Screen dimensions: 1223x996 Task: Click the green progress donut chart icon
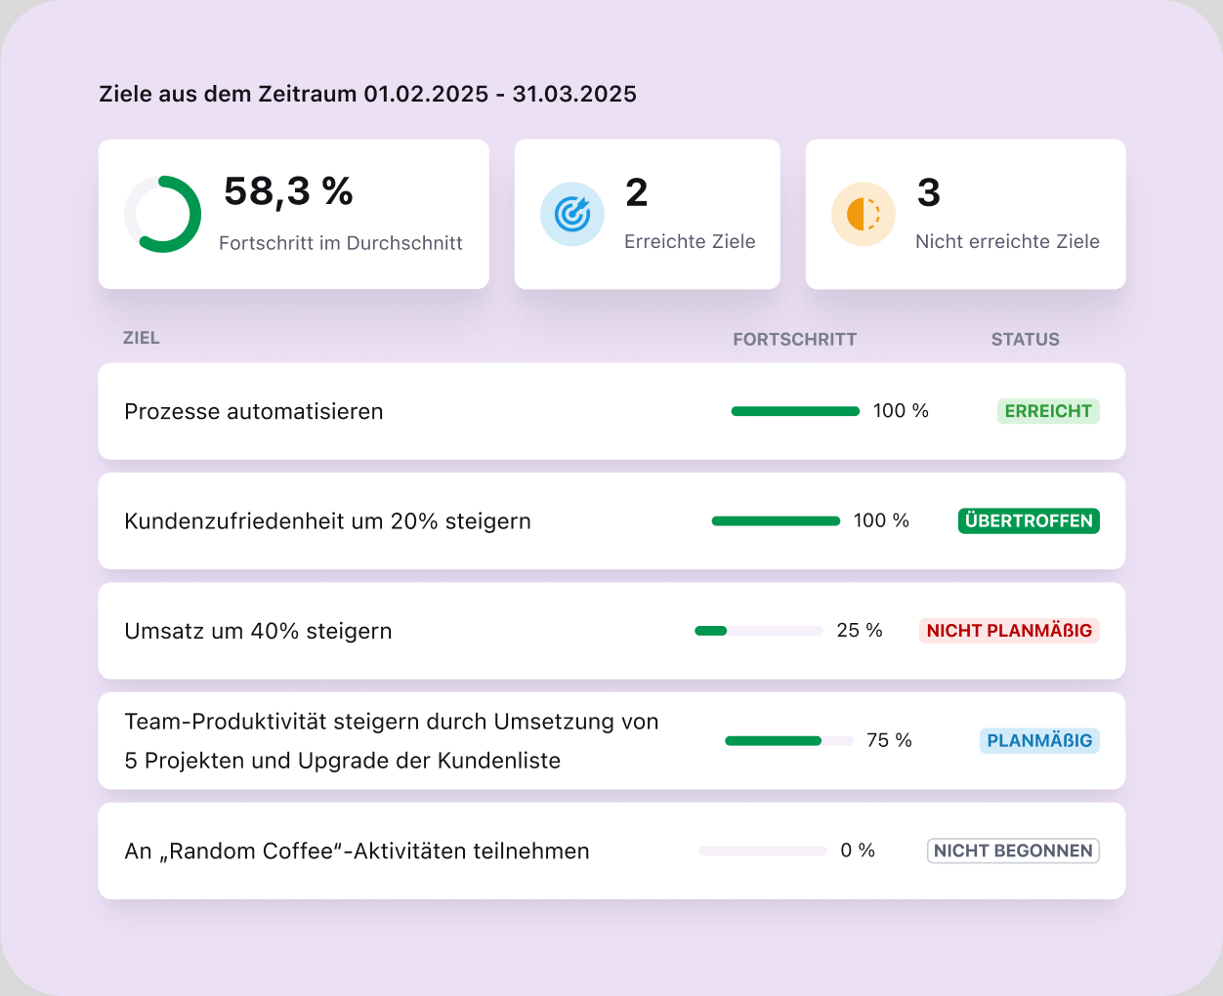163,214
